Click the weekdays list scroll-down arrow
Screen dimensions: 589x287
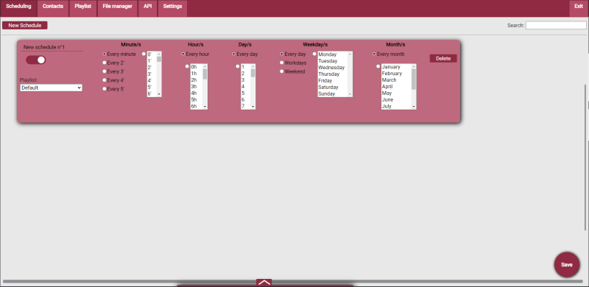(350, 94)
